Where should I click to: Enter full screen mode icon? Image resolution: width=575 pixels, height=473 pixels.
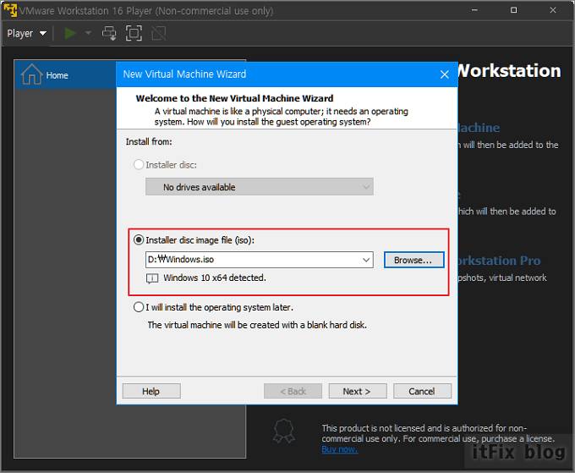point(134,33)
